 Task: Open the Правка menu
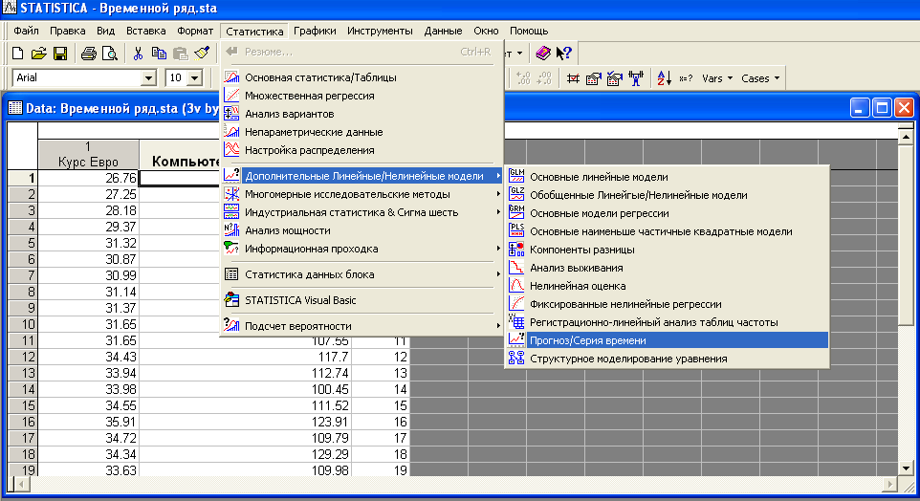[x=68, y=31]
